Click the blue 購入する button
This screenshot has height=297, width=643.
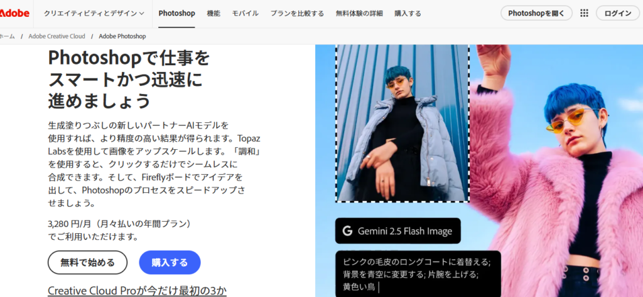click(170, 263)
